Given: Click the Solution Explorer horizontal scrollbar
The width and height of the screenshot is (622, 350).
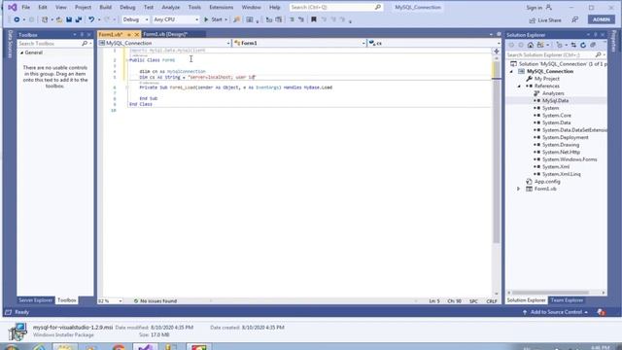Looking at the screenshot, I should coord(551,293).
